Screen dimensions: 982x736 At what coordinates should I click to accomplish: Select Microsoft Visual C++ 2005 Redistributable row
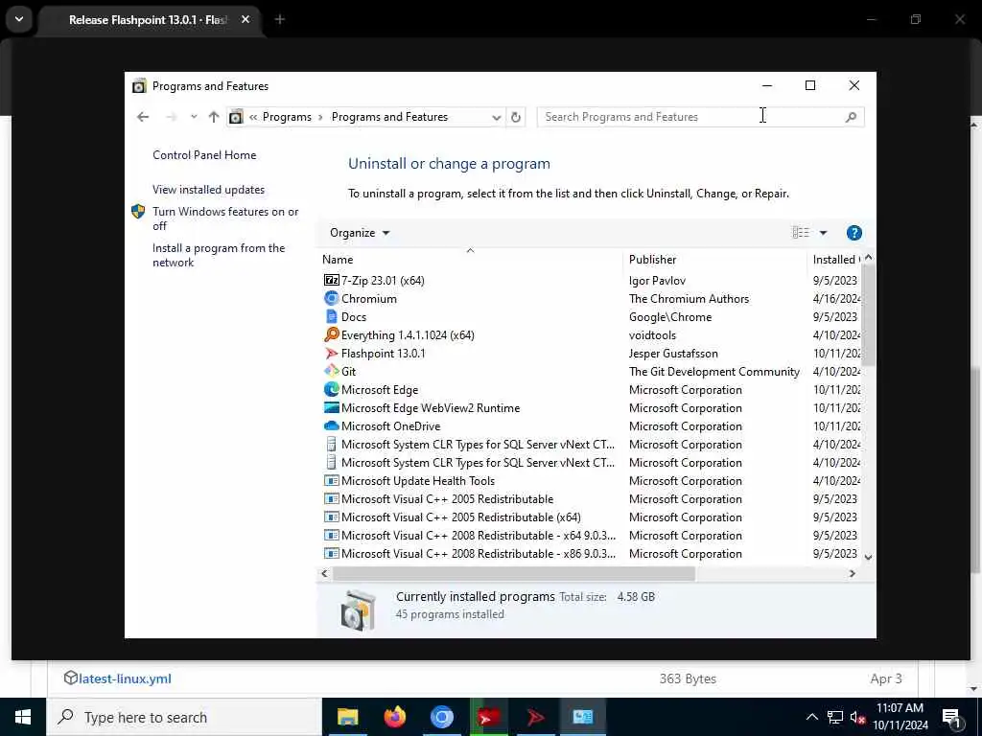[589, 498]
